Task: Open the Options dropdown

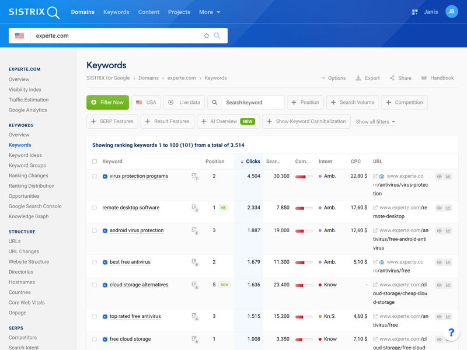Action: pos(333,78)
